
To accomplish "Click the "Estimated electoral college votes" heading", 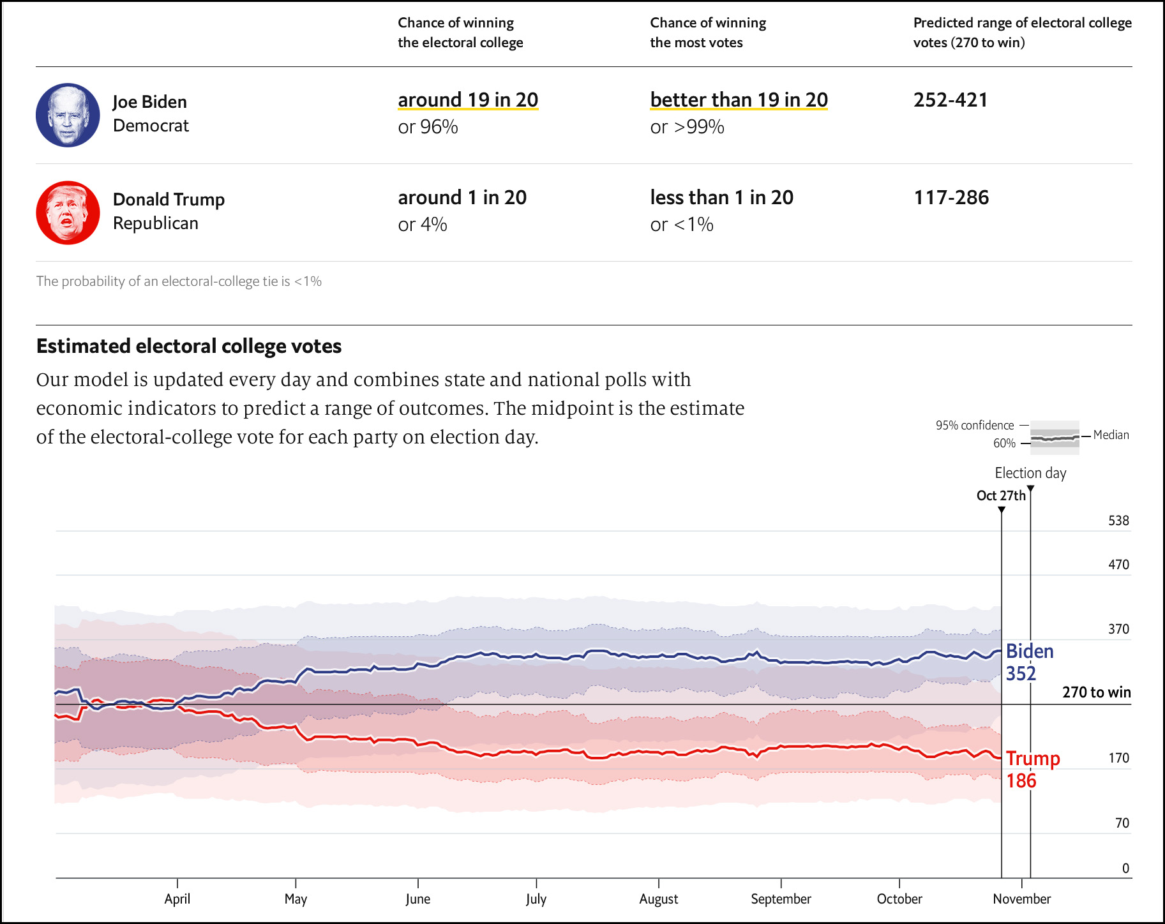I will pos(189,346).
